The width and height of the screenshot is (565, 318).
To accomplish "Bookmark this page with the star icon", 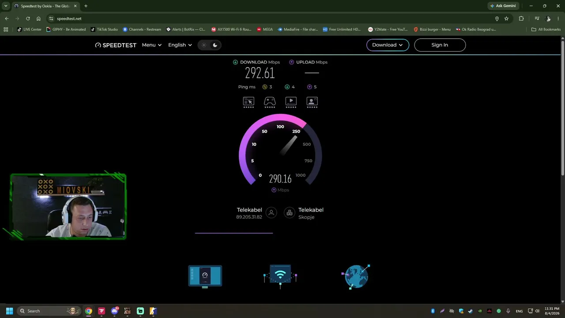I will click(x=506, y=19).
